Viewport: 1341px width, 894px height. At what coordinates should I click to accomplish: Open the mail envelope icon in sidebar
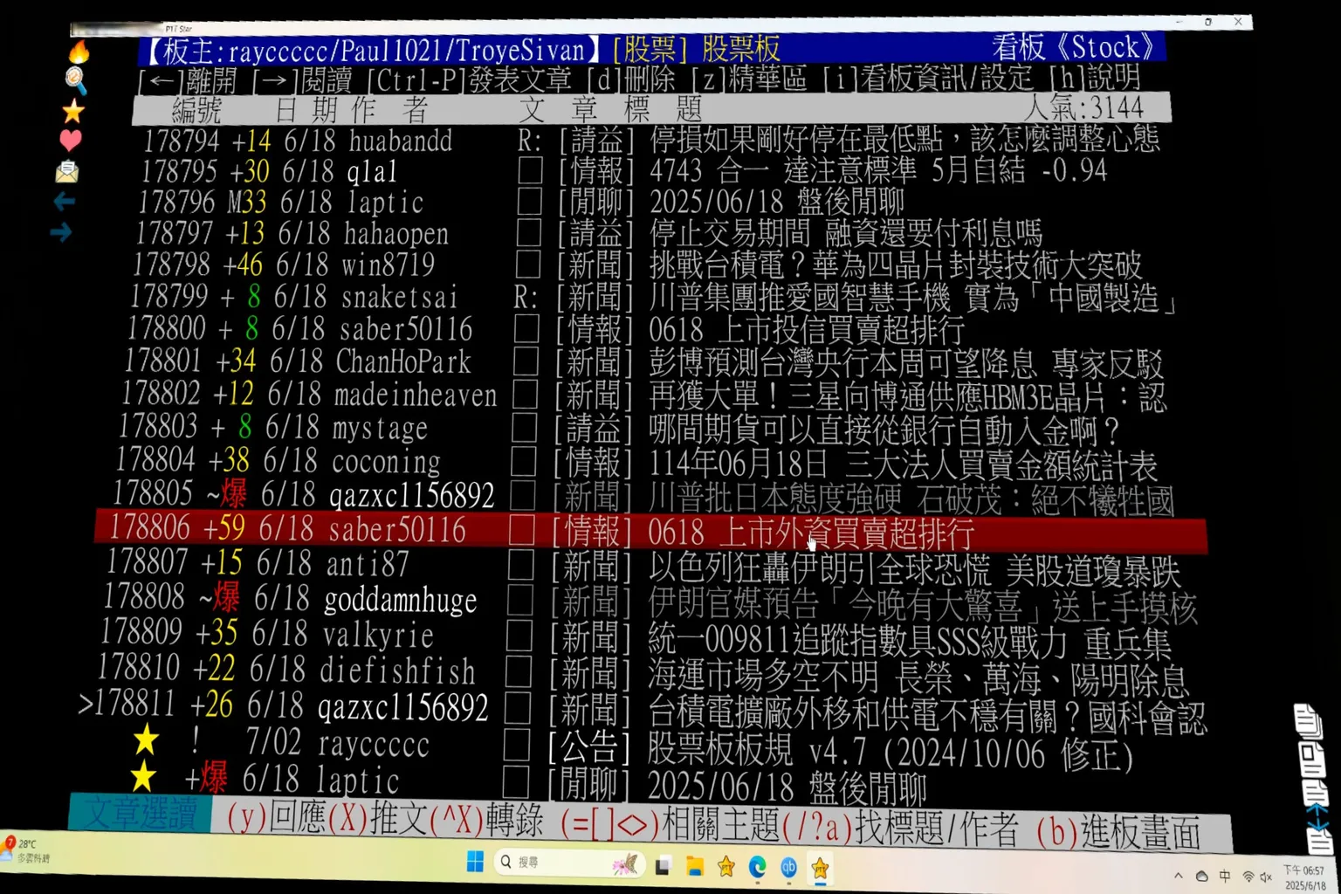tap(66, 171)
